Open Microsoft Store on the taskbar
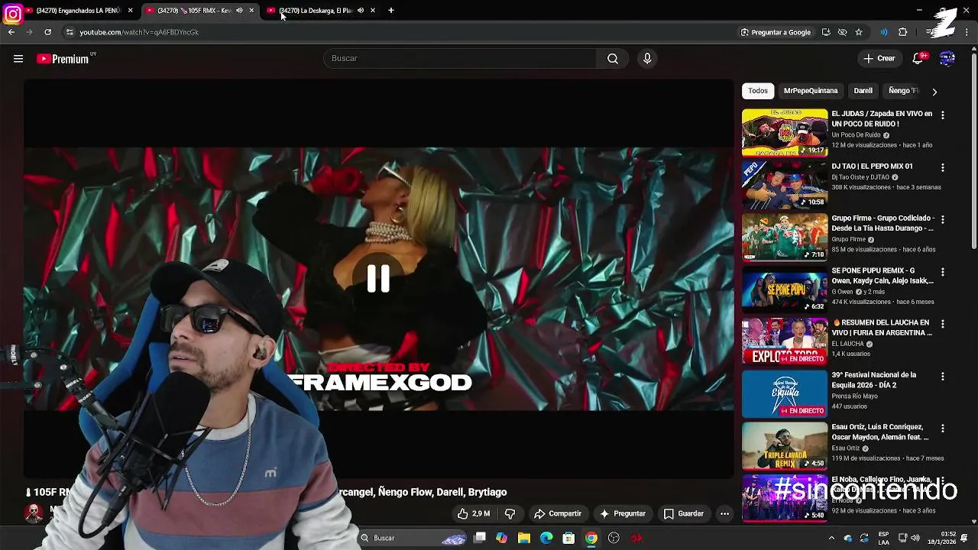 click(568, 538)
